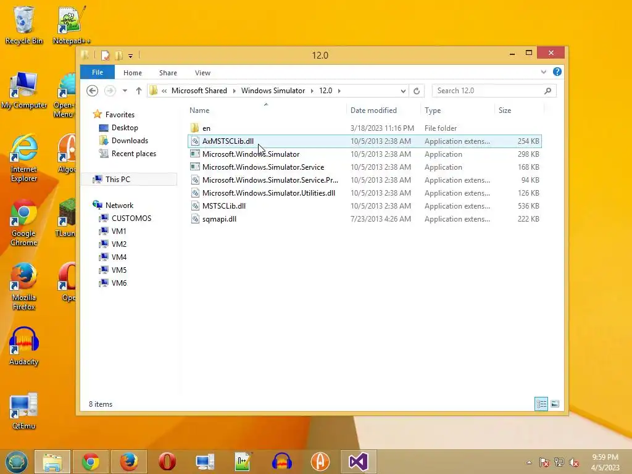Launch Google Chrome from the desktop
632x474 pixels.
pos(24,222)
